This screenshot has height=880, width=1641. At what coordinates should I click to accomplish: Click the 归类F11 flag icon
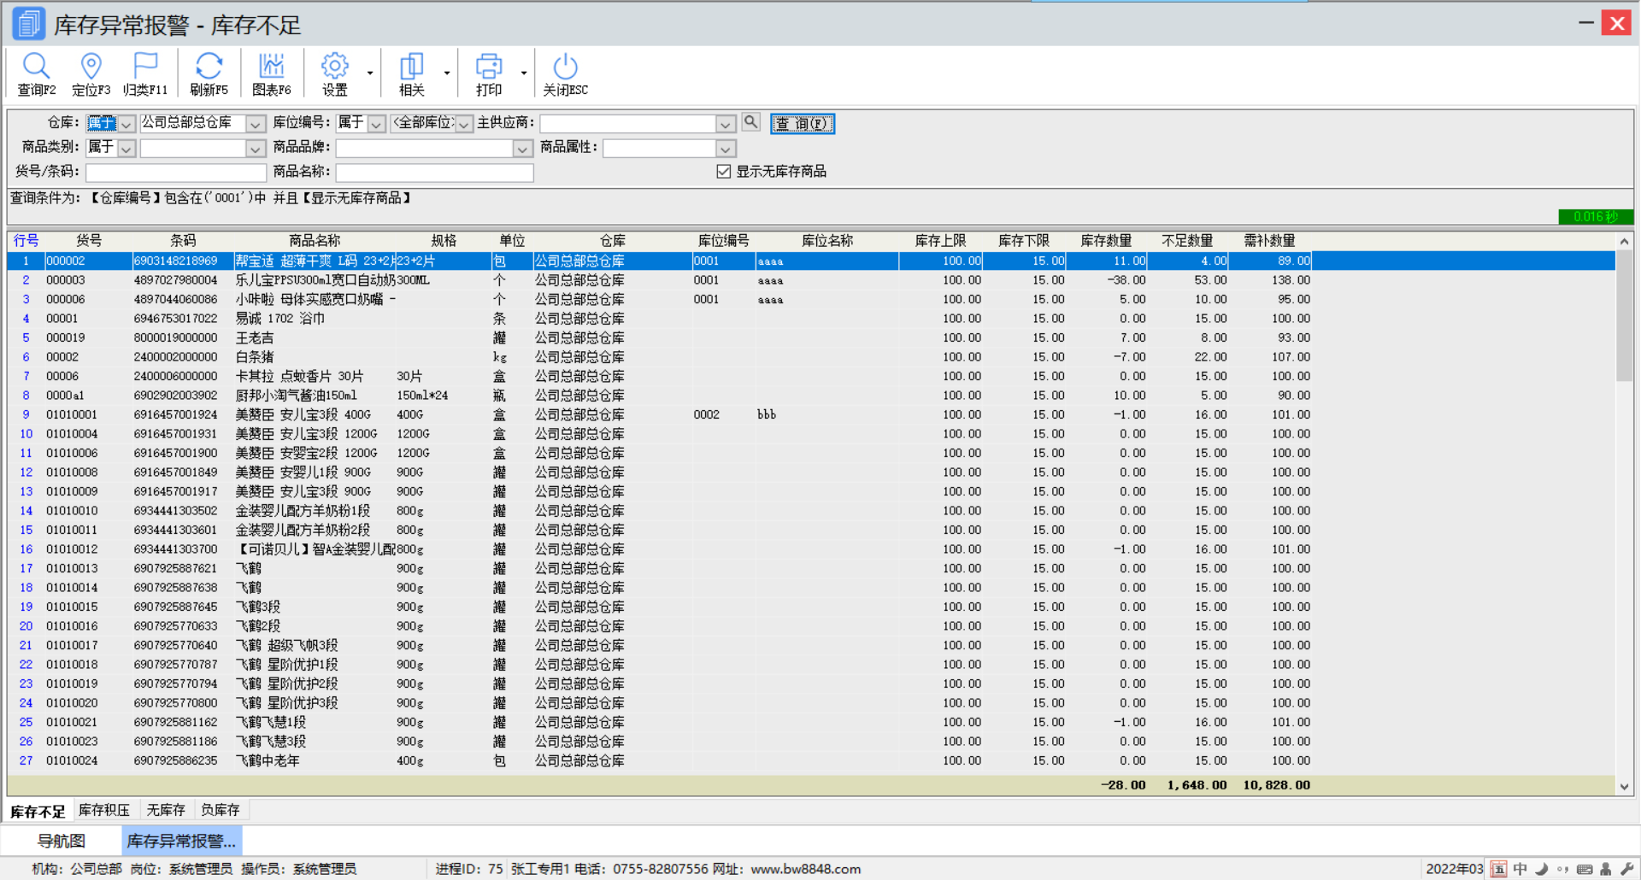click(145, 67)
